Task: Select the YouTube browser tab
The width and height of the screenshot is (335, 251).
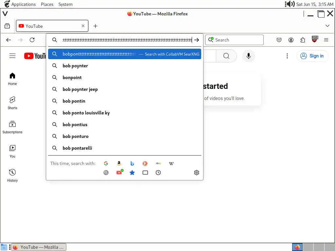Action: tap(52, 26)
